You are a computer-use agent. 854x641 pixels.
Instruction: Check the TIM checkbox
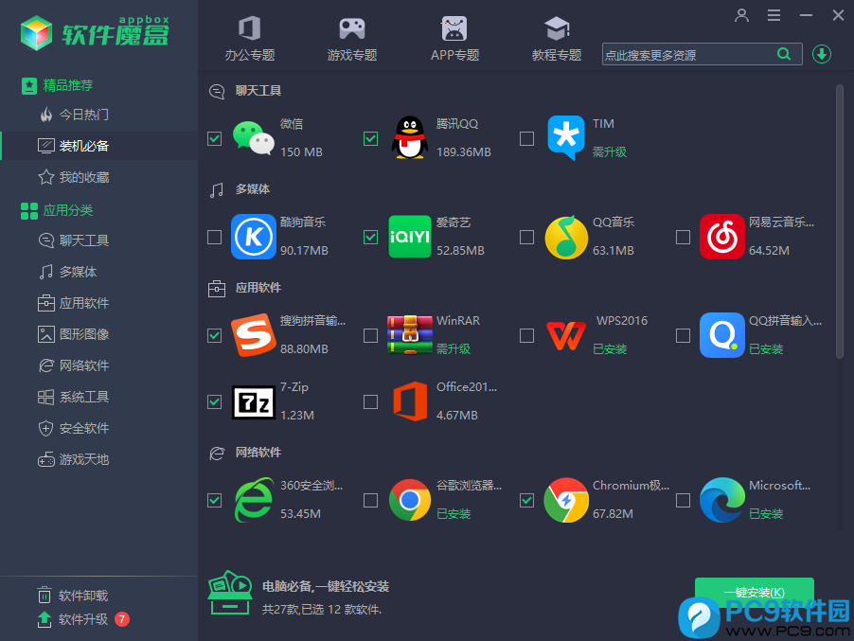[x=526, y=139]
